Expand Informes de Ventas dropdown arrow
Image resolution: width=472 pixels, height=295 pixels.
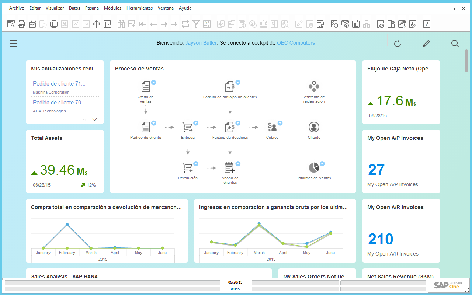[322, 163]
